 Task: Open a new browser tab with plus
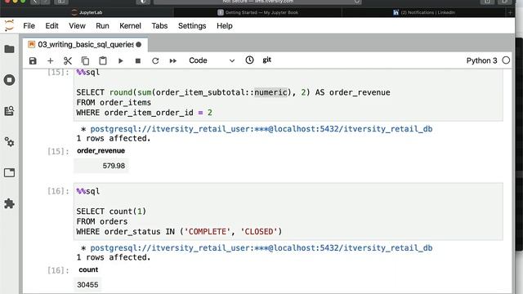[510, 12]
